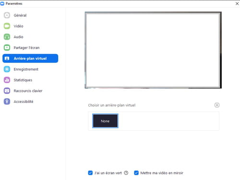Close the Paramètres window
240x180 pixels.
click(237, 3)
